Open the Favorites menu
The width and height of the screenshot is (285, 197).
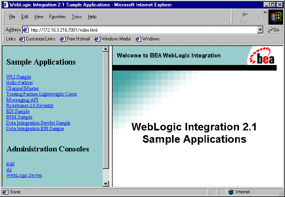tap(57, 17)
